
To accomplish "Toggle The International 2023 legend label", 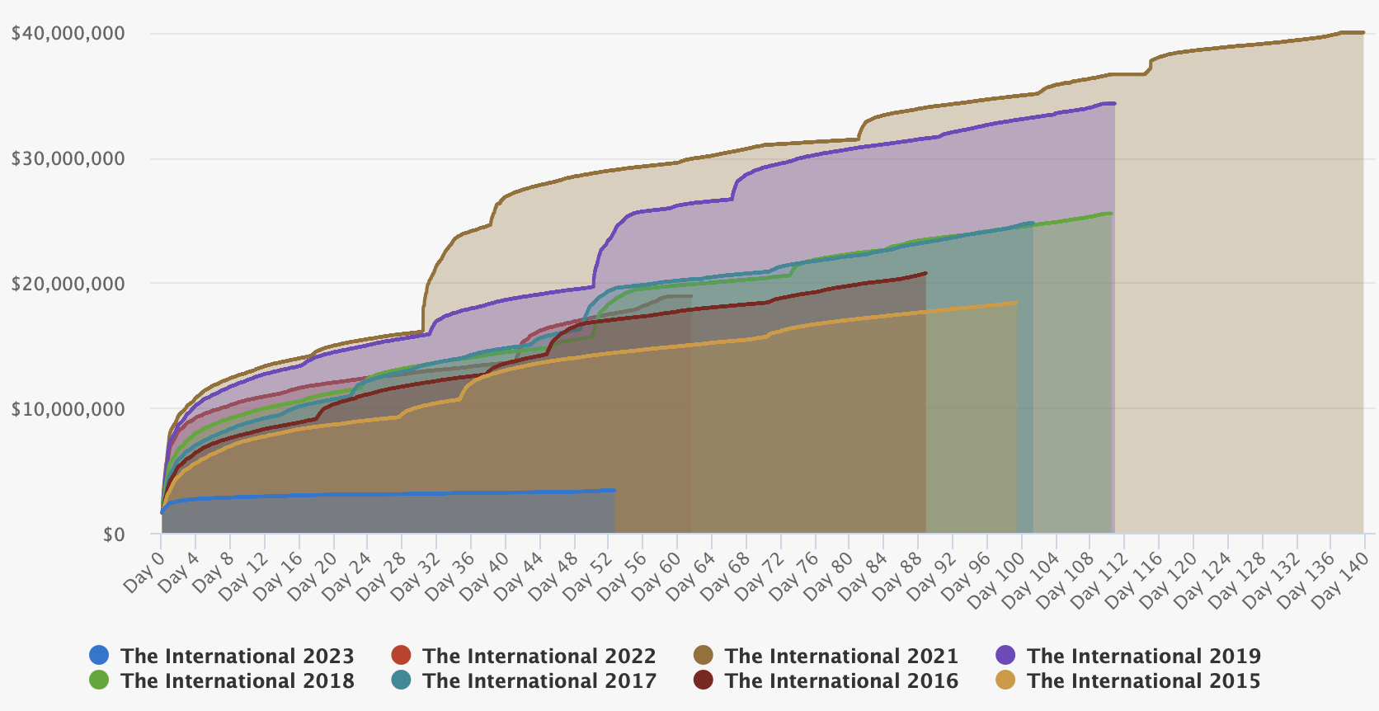I will pyautogui.click(x=237, y=656).
